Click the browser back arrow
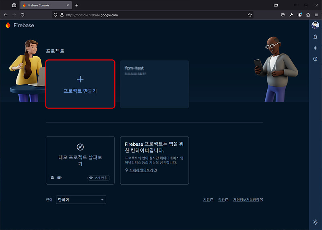322x230 pixels. coord(6,15)
